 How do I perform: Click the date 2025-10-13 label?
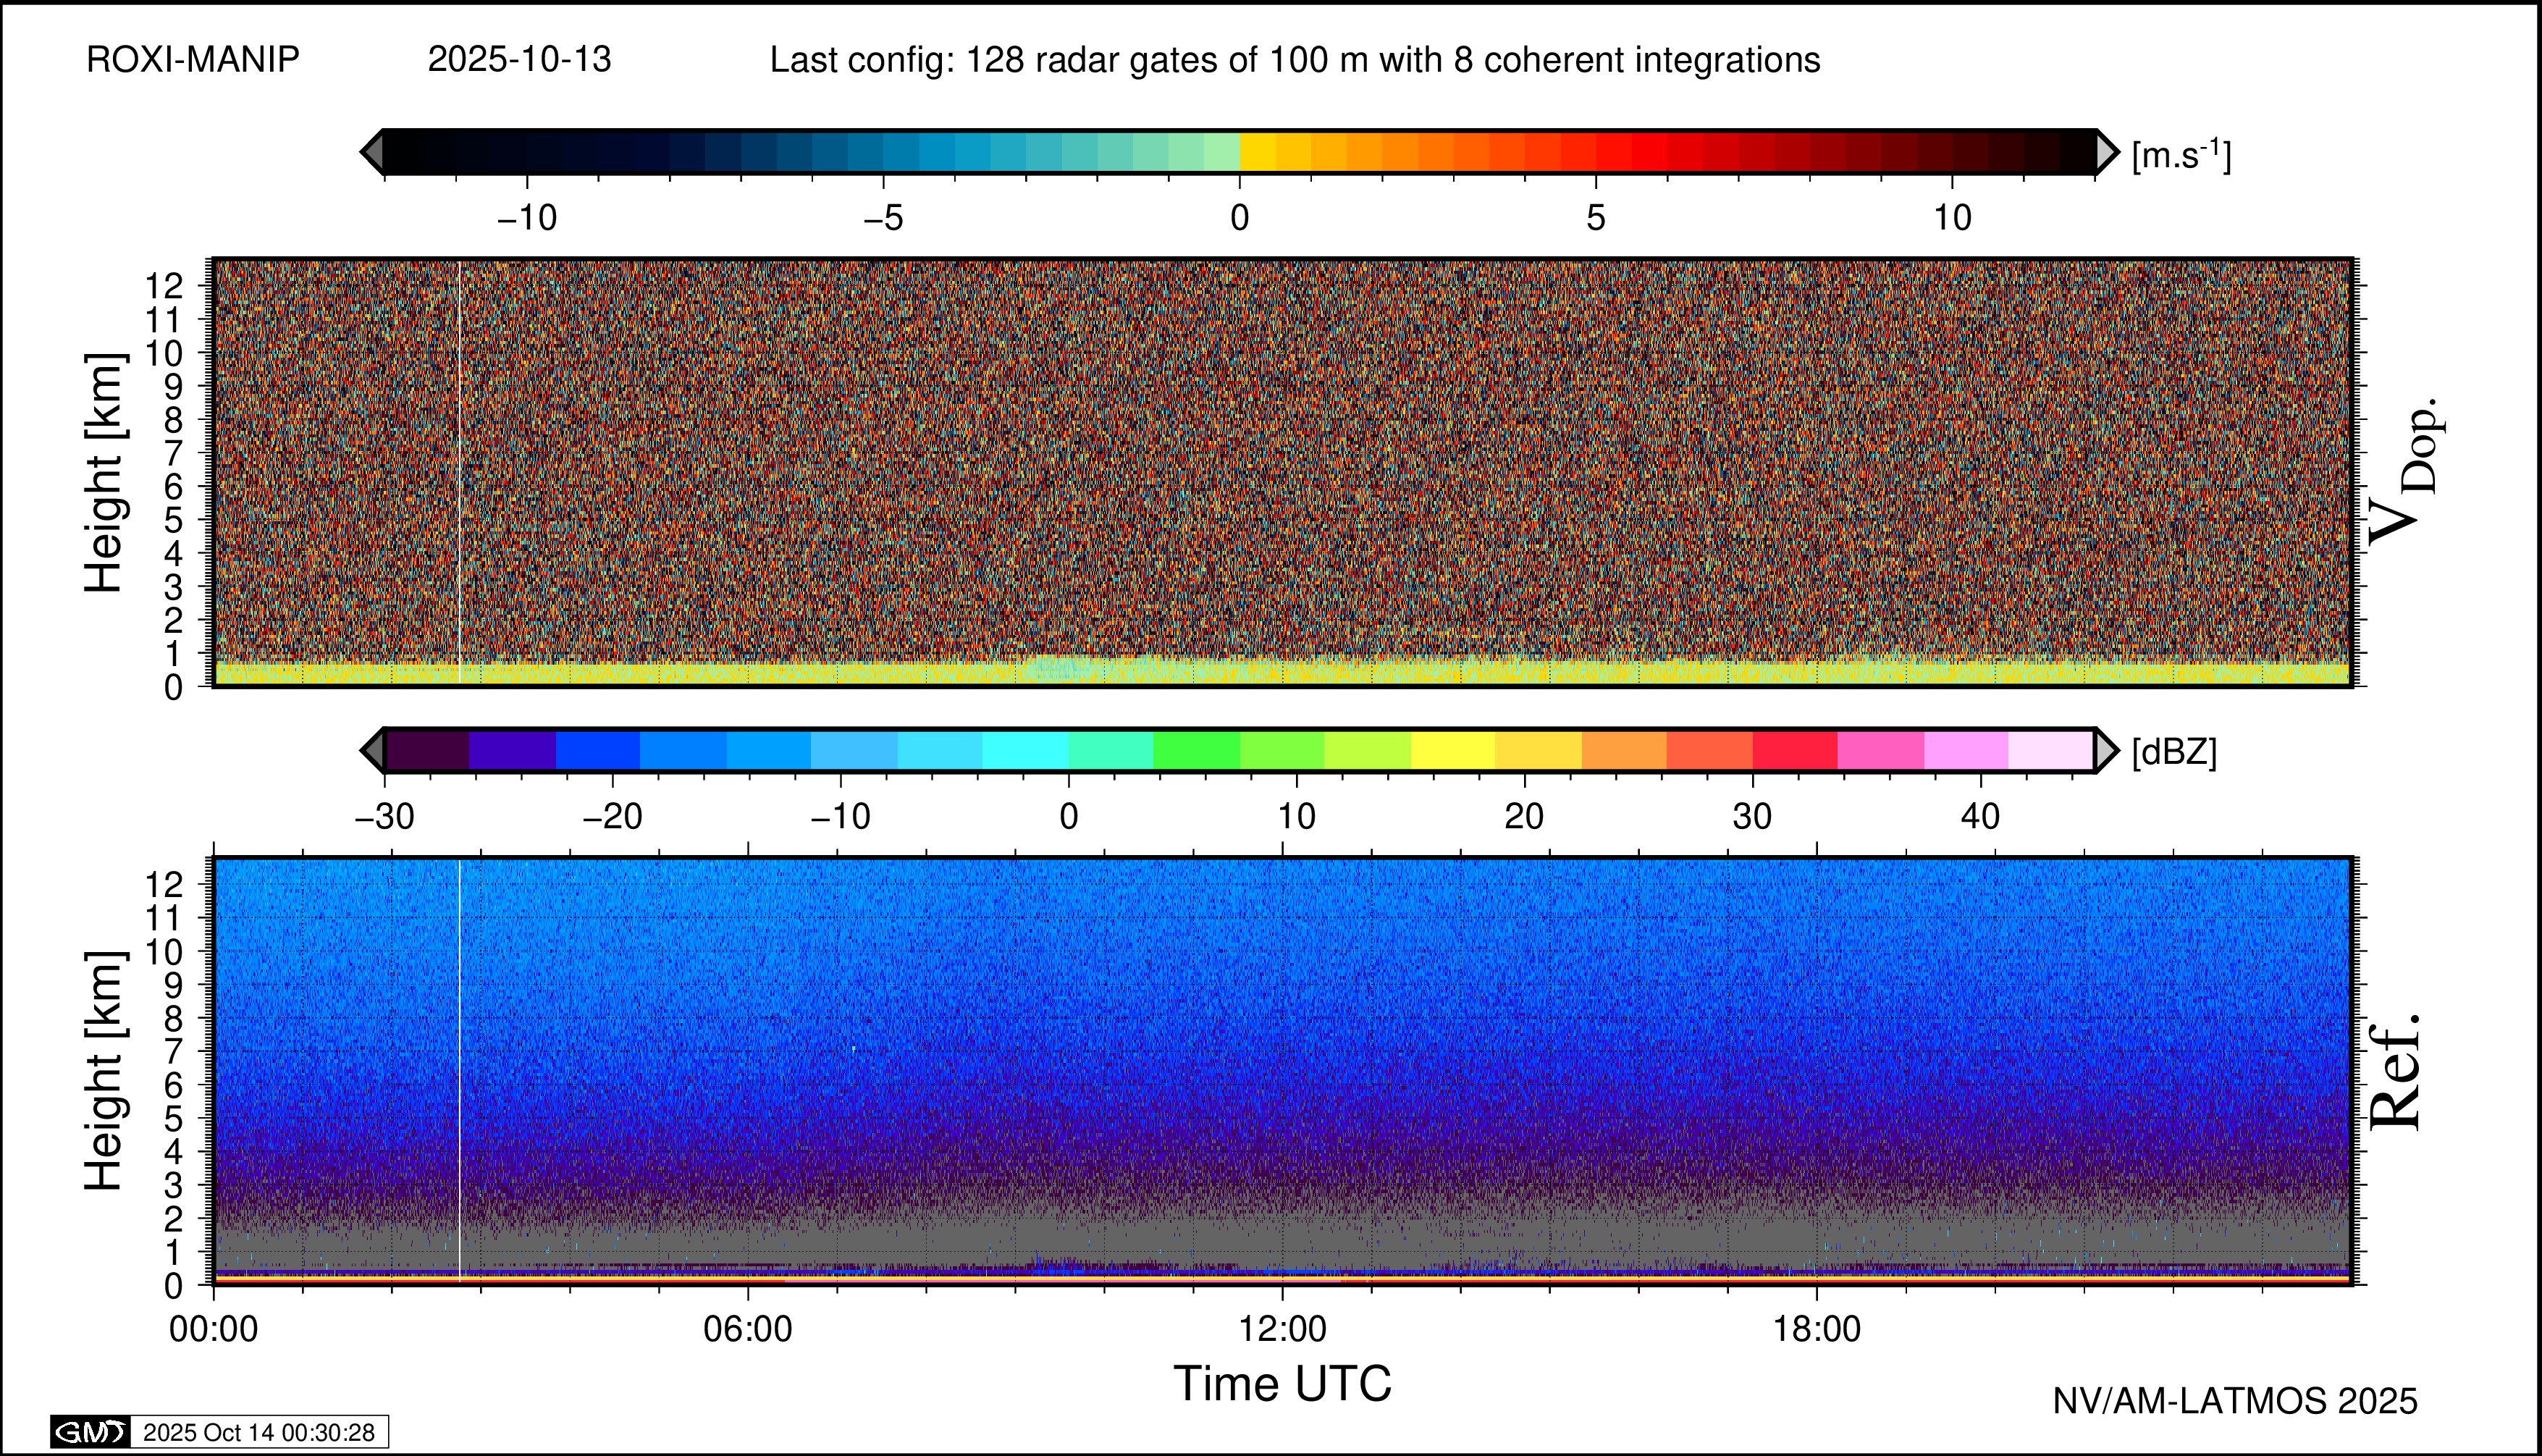(x=519, y=60)
